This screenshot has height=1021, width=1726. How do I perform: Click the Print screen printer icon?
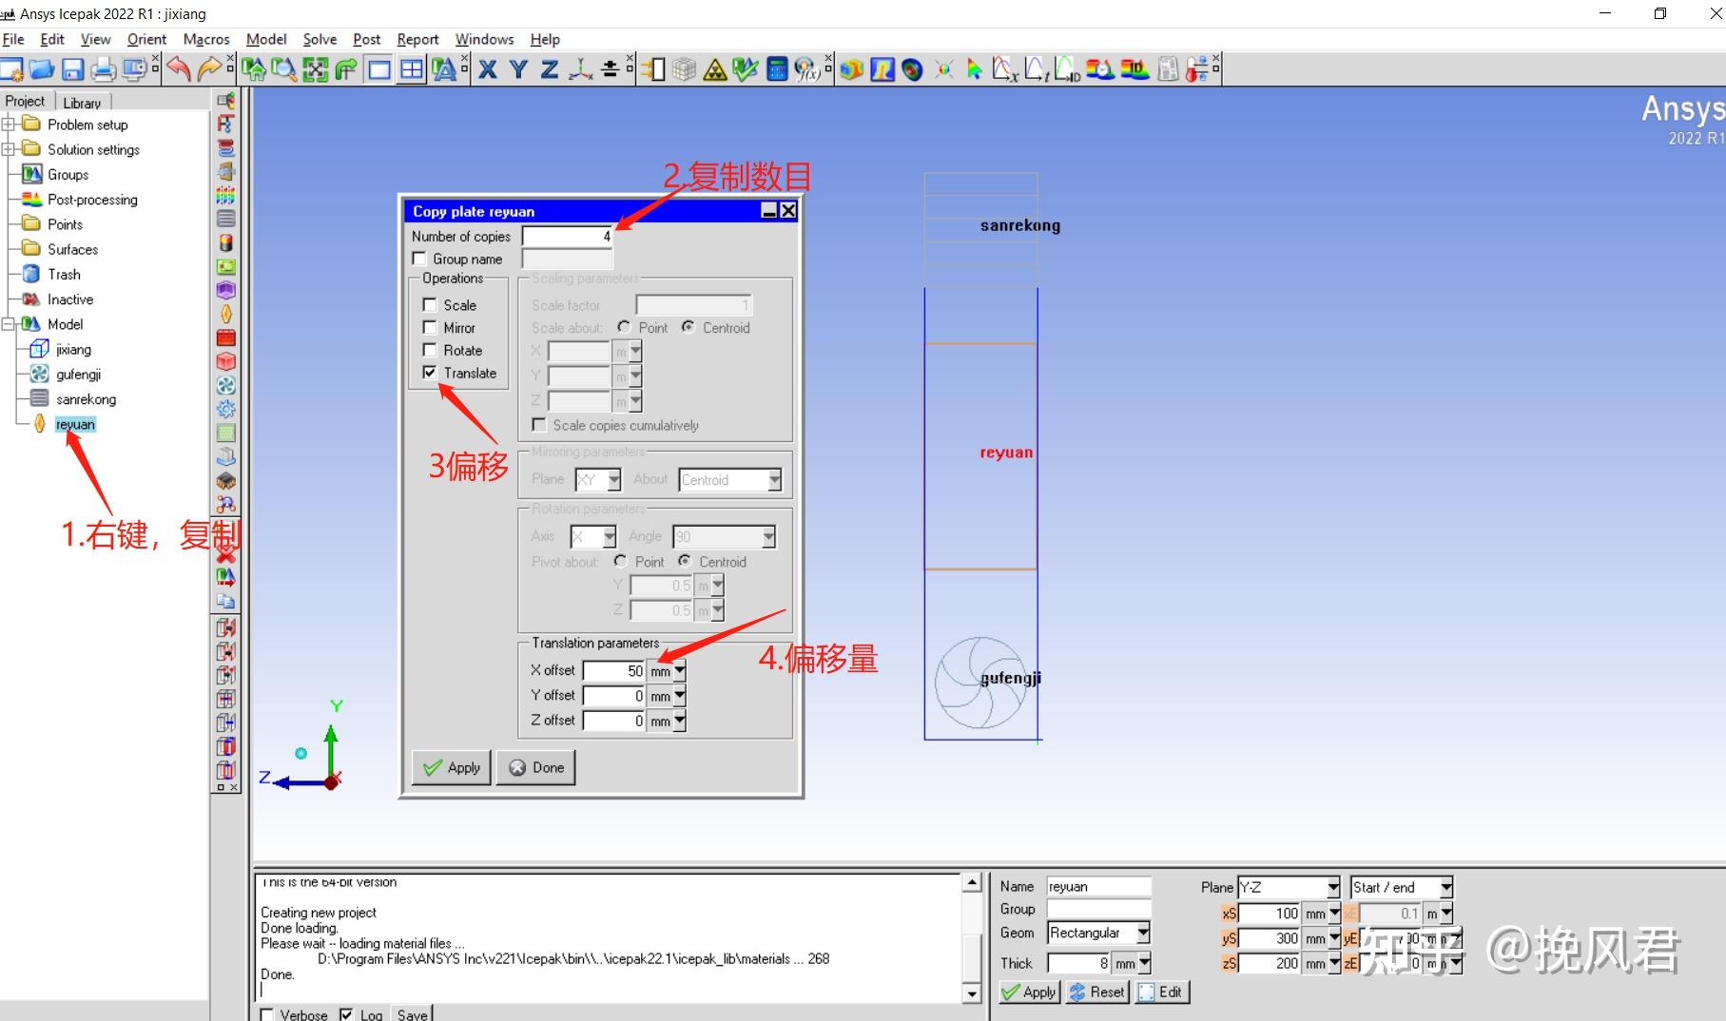[x=104, y=68]
